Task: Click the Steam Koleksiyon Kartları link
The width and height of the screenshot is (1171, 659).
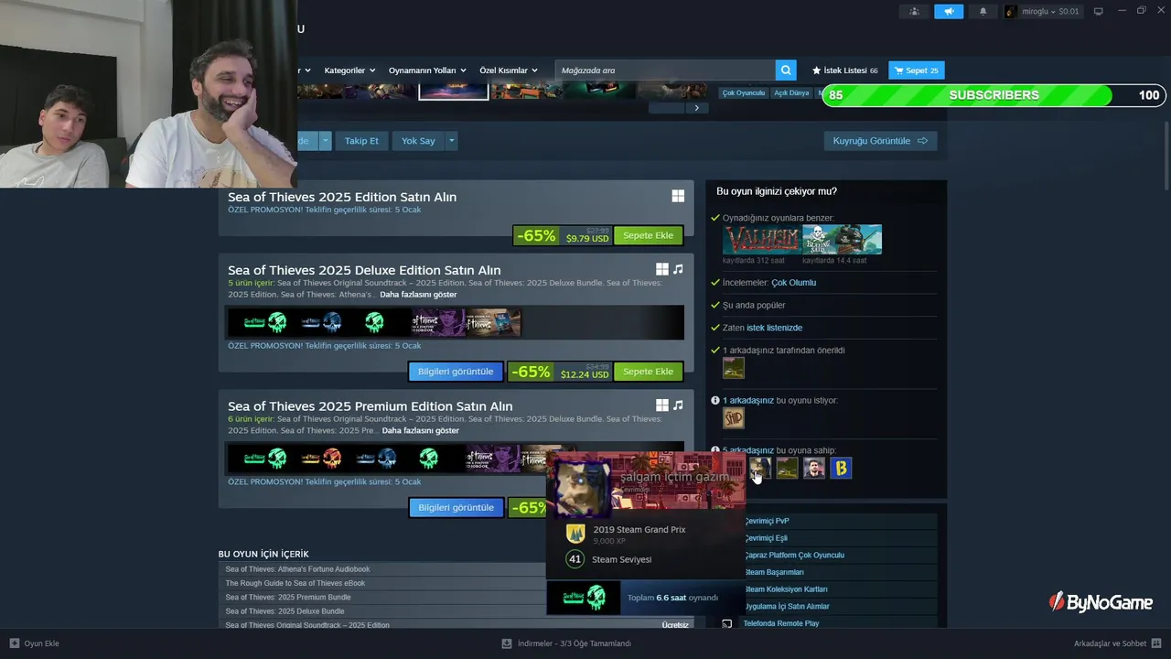Action: pyautogui.click(x=786, y=589)
